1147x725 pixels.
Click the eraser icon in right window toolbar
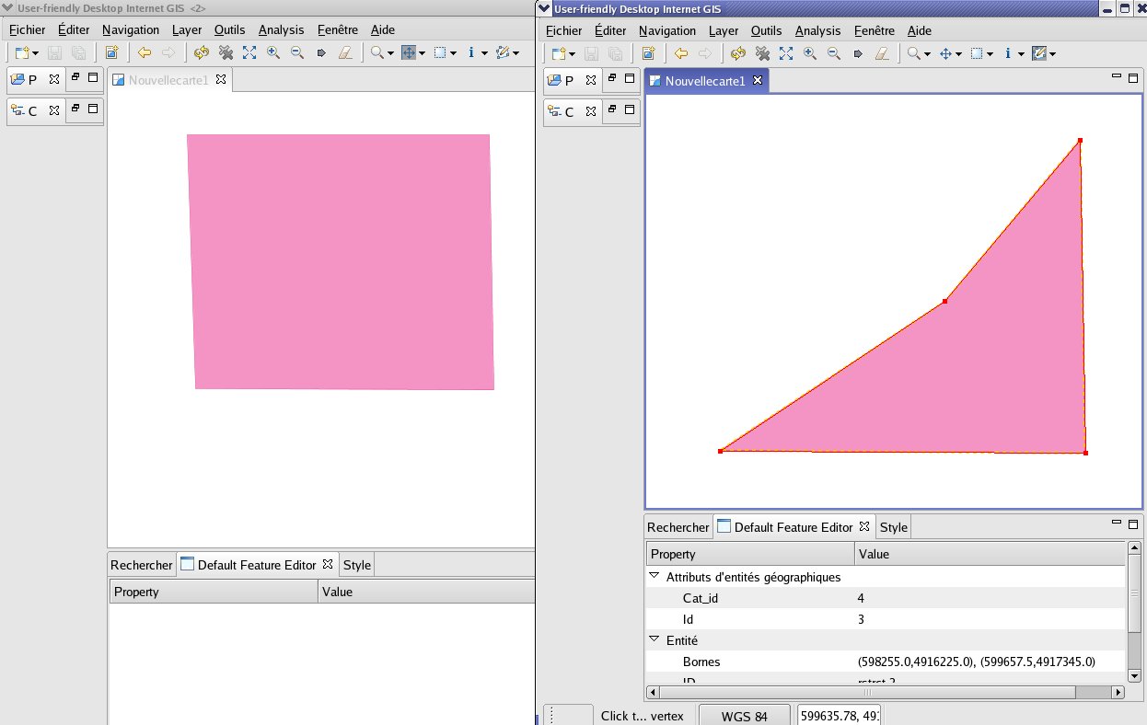pos(882,53)
